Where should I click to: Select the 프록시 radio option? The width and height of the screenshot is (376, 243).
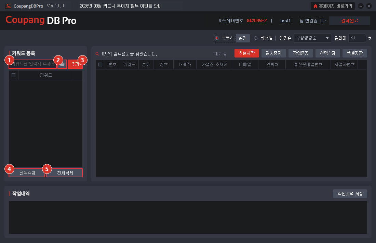pyautogui.click(x=217, y=38)
